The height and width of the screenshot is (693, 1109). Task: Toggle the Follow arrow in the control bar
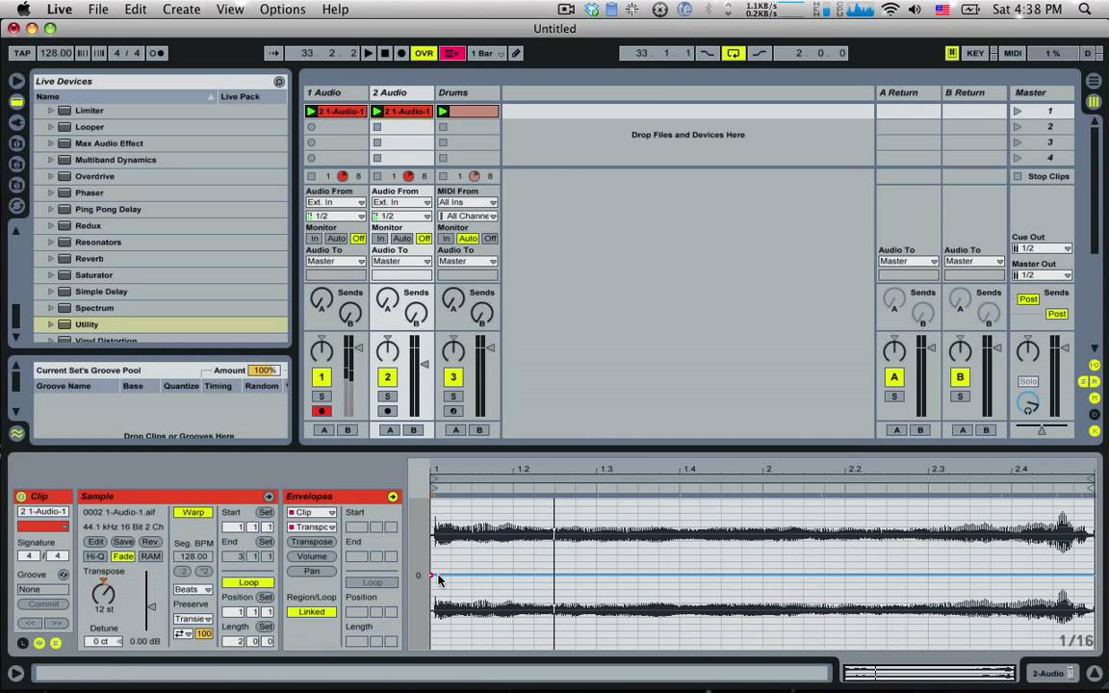click(273, 53)
